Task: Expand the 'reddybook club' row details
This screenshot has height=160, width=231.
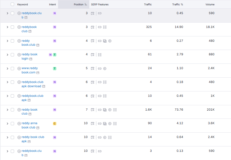Action: (7, 27)
